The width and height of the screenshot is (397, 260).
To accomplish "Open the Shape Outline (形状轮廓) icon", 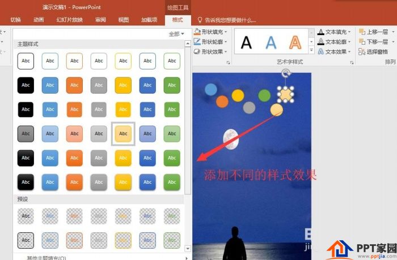I will point(197,42).
